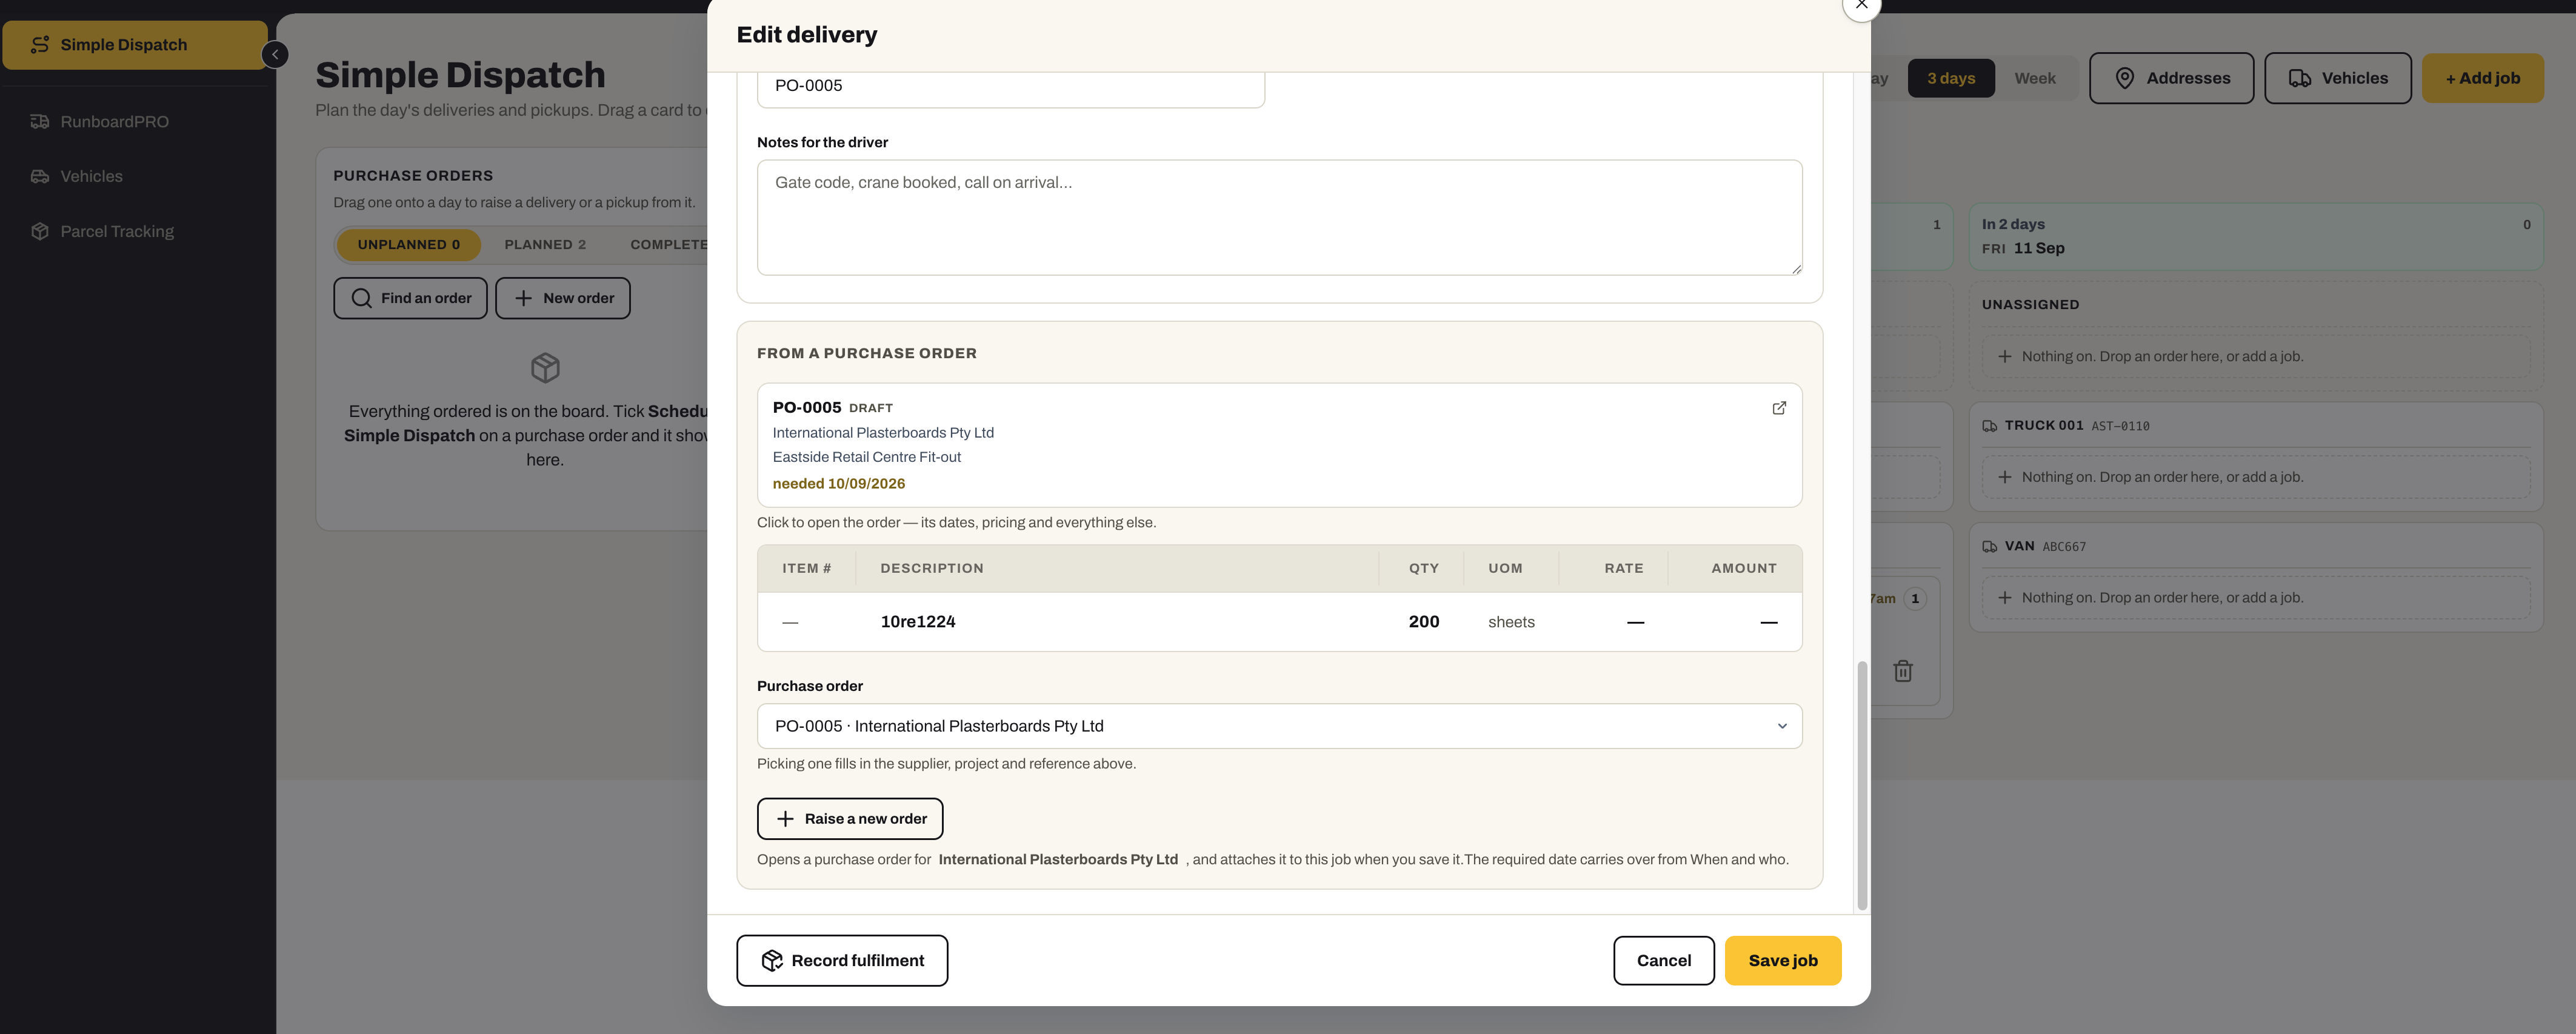This screenshot has height=1034, width=2576.
Task: Click into Notes for the driver textarea
Action: (x=1279, y=217)
